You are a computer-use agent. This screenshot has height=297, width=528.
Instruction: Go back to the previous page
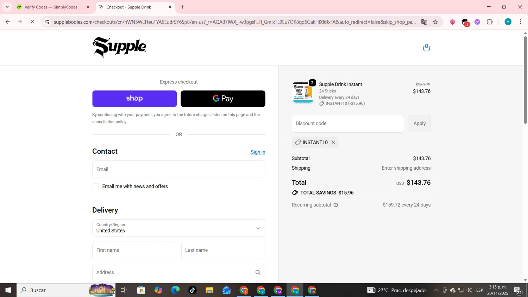[7, 22]
